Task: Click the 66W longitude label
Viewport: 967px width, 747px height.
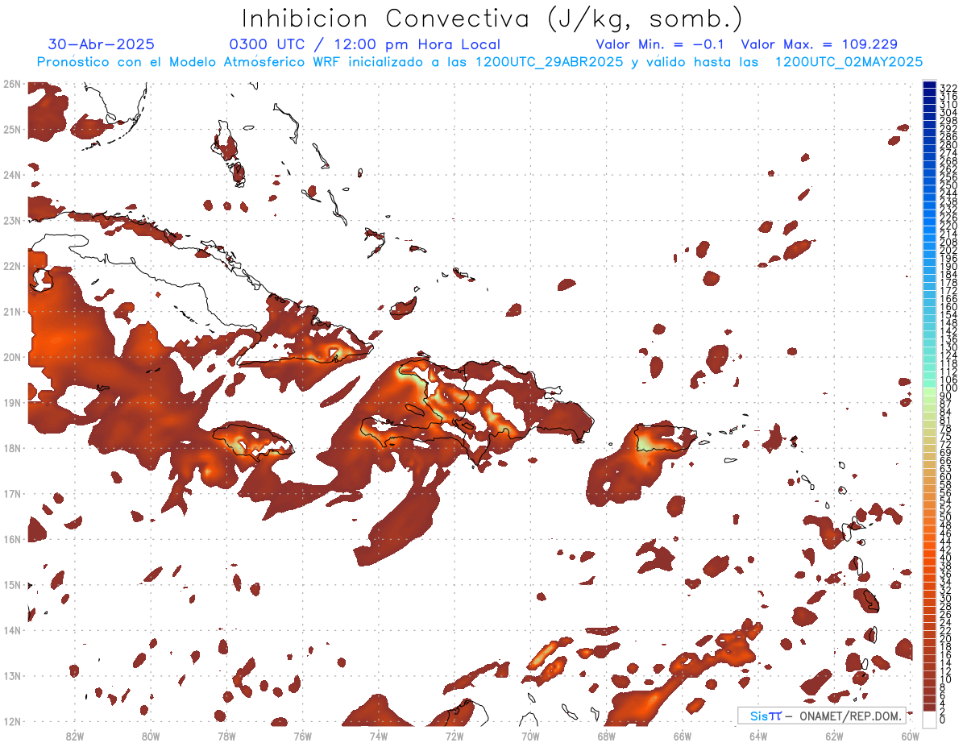Action: [x=682, y=736]
